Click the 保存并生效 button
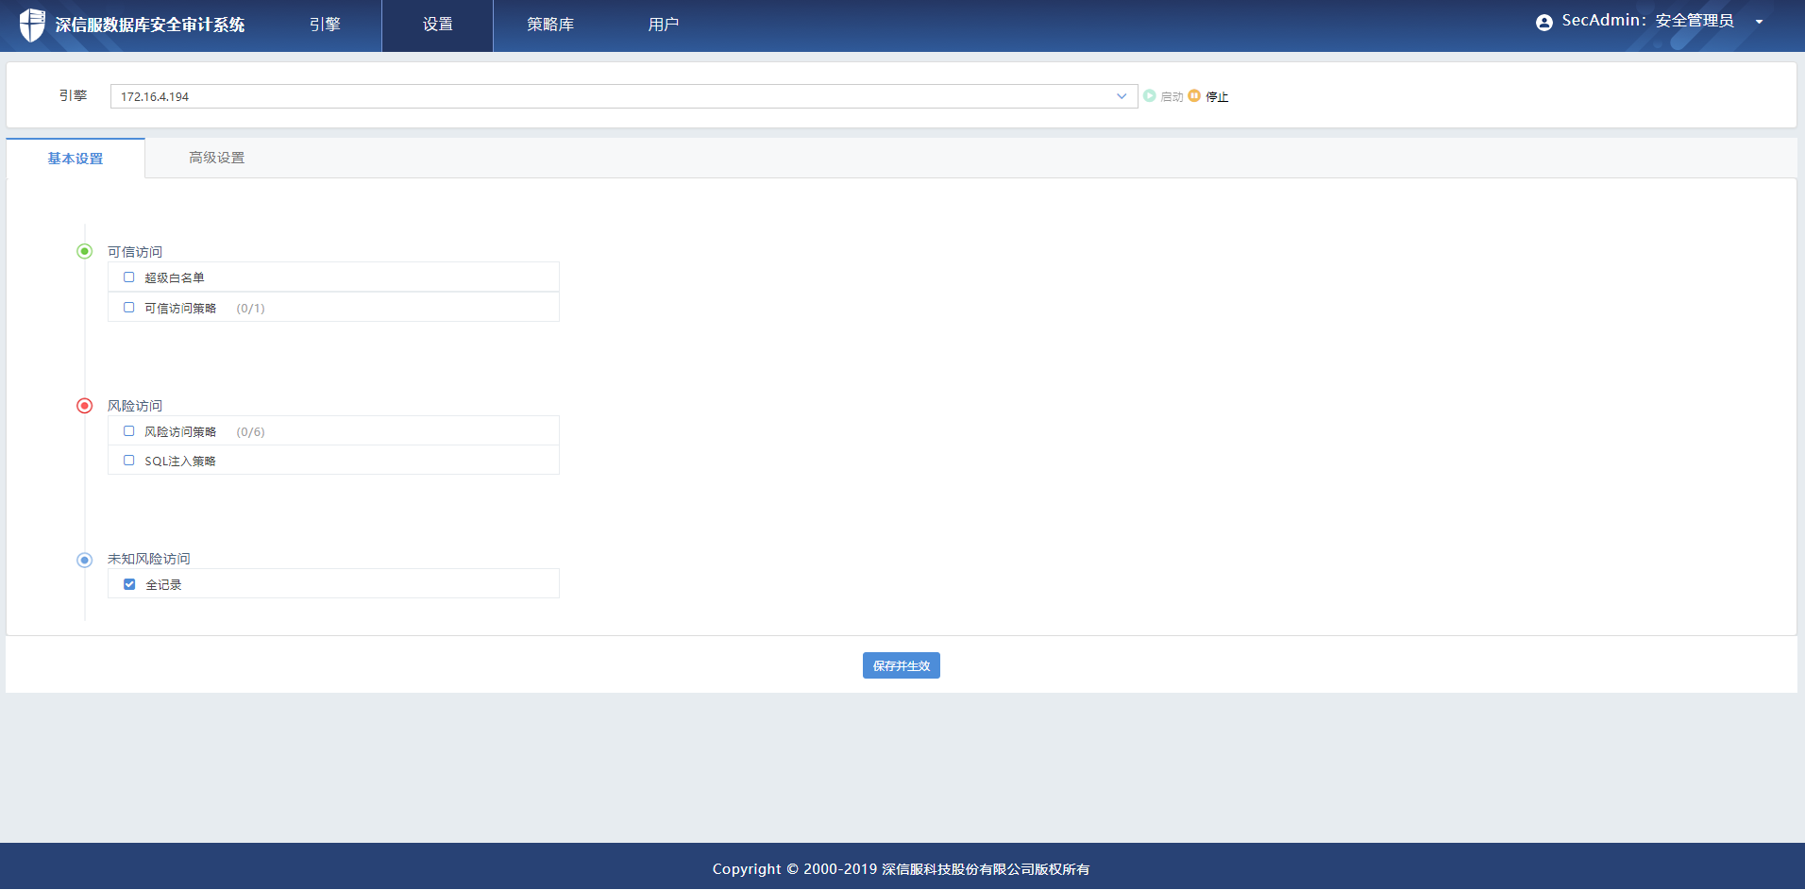The height and width of the screenshot is (890, 1805). coord(901,665)
